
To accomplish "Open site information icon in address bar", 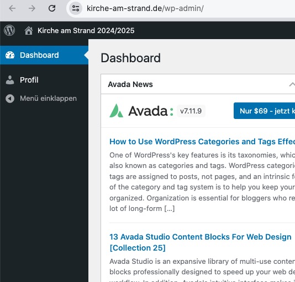I will point(76,8).
